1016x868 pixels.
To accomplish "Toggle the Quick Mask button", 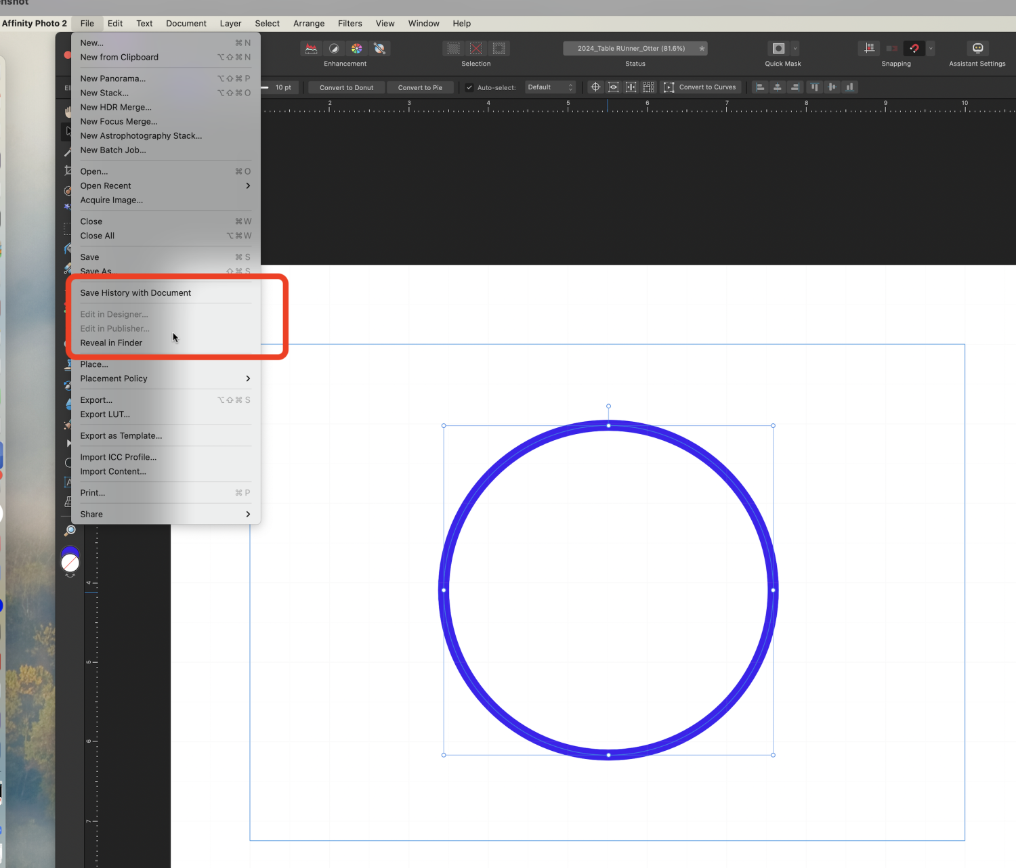I will click(x=778, y=49).
